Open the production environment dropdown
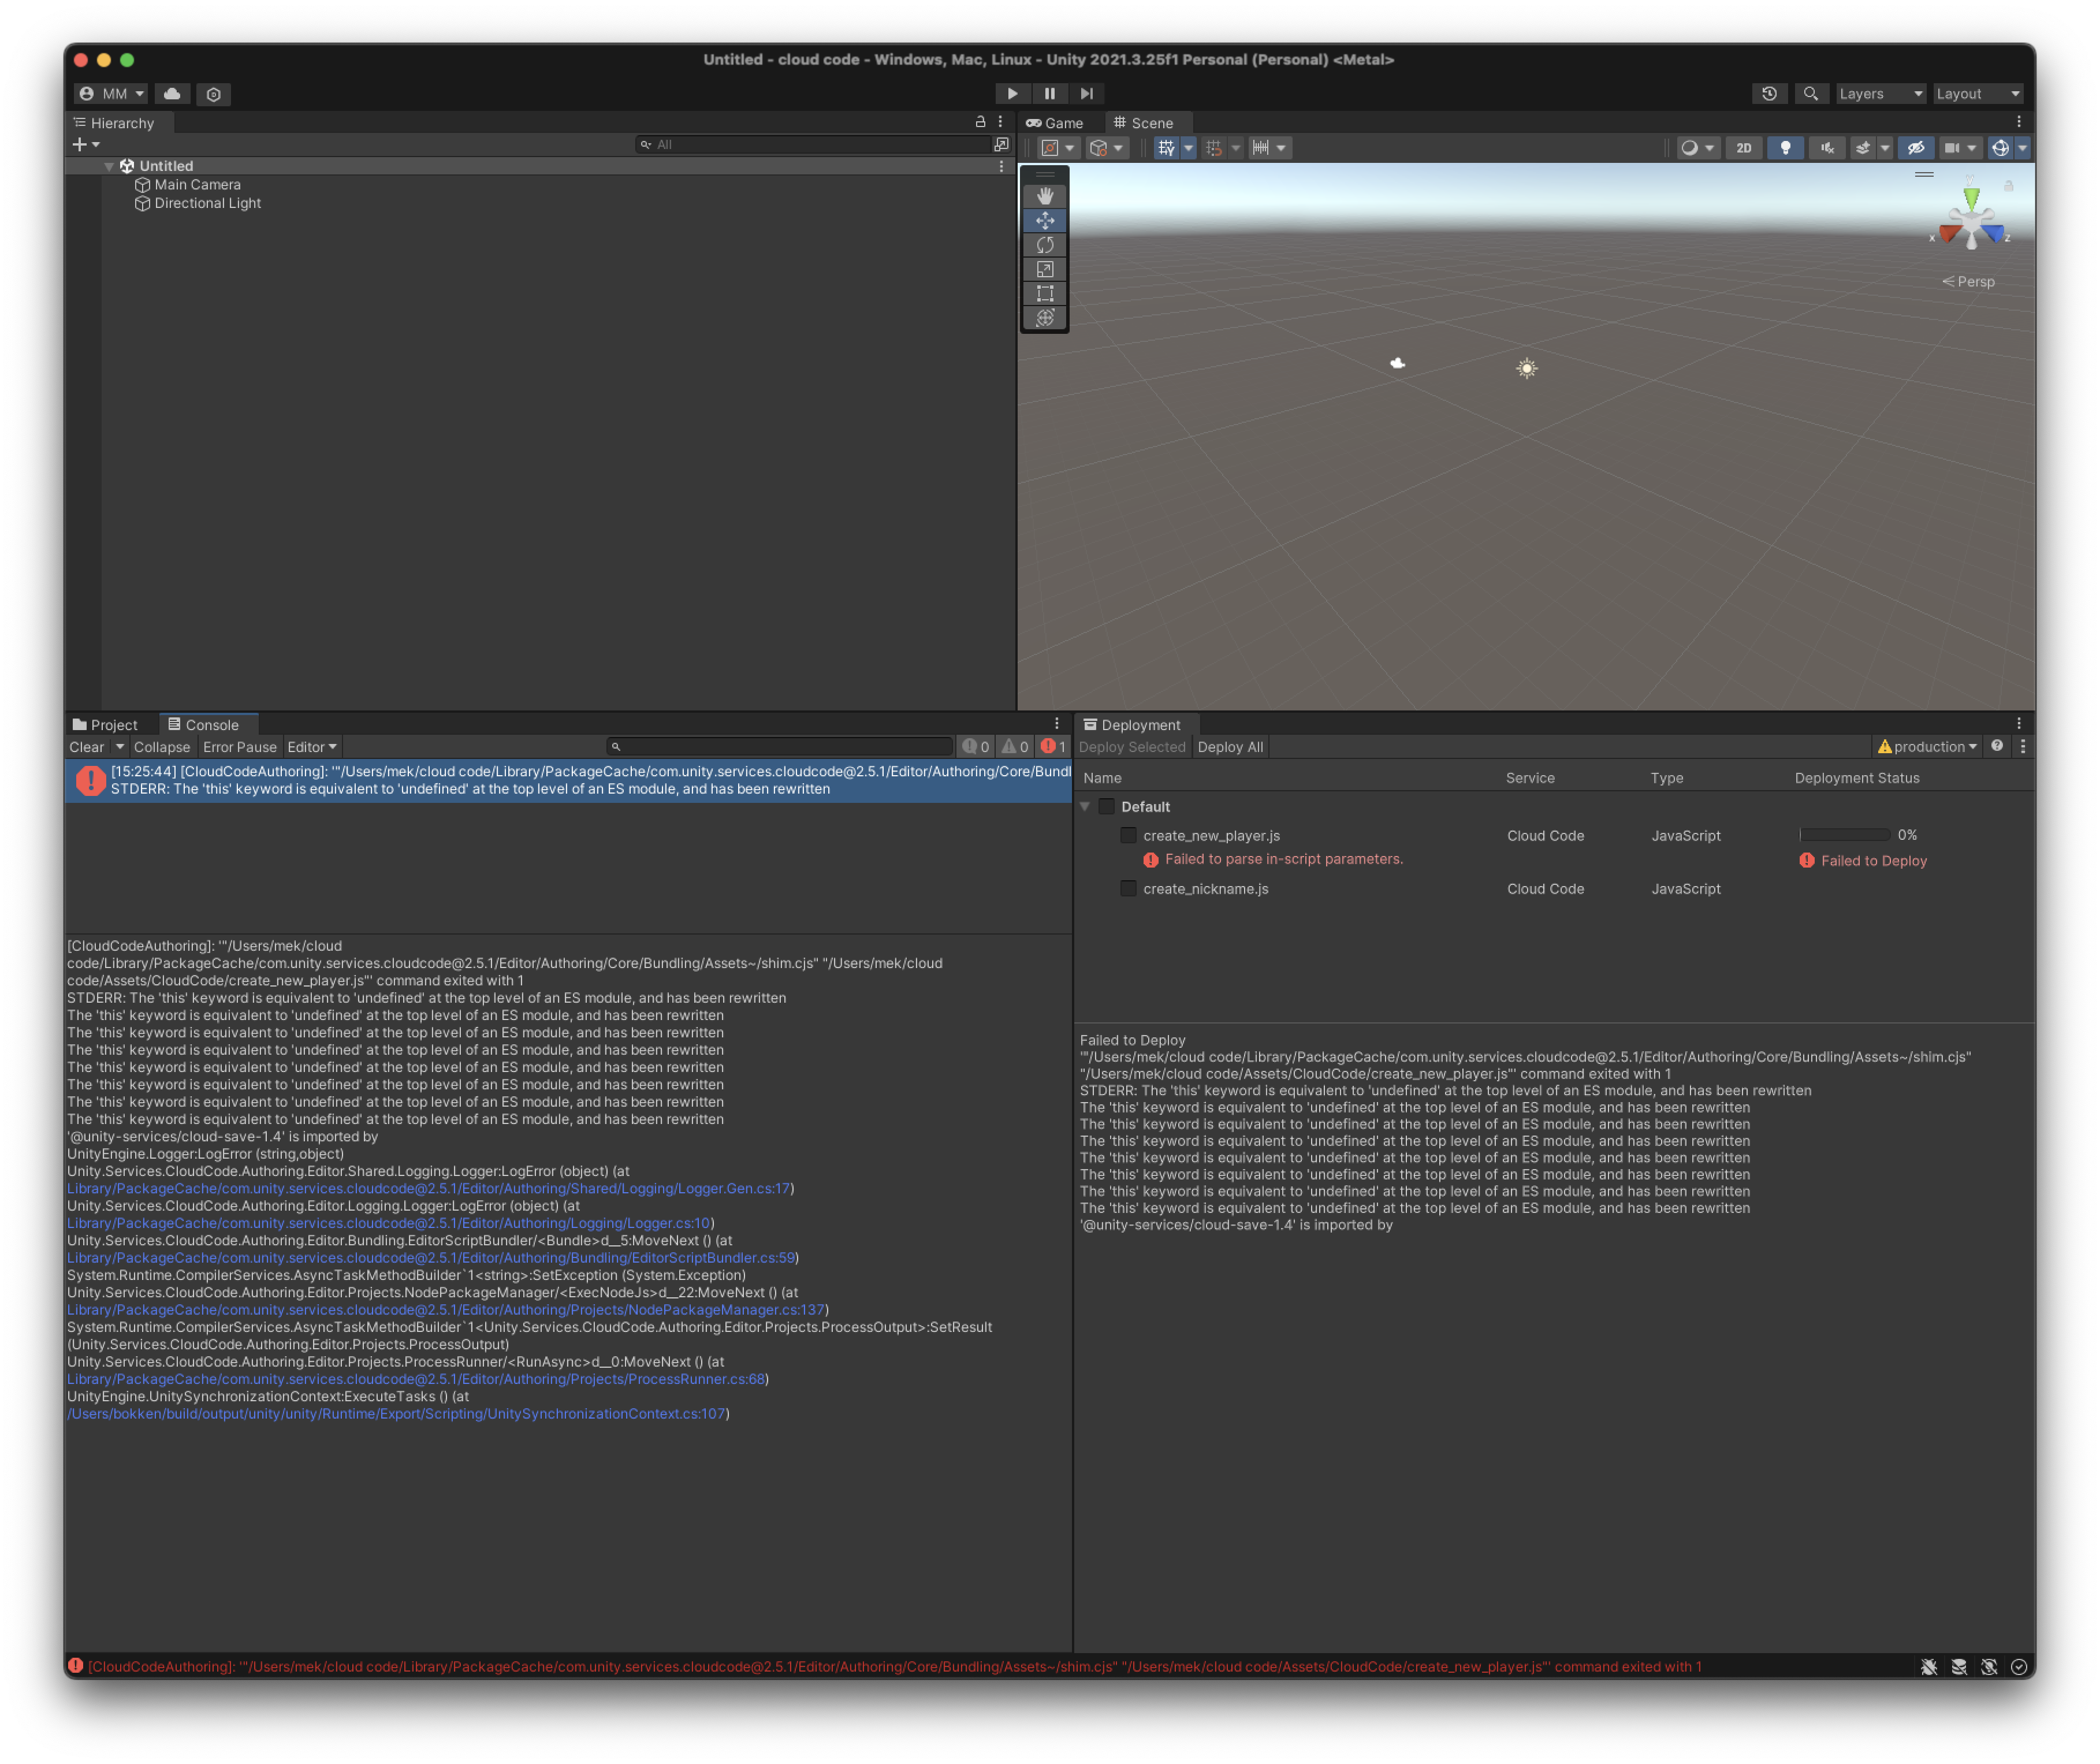Viewport: 2100px width, 1764px height. [x=1927, y=747]
